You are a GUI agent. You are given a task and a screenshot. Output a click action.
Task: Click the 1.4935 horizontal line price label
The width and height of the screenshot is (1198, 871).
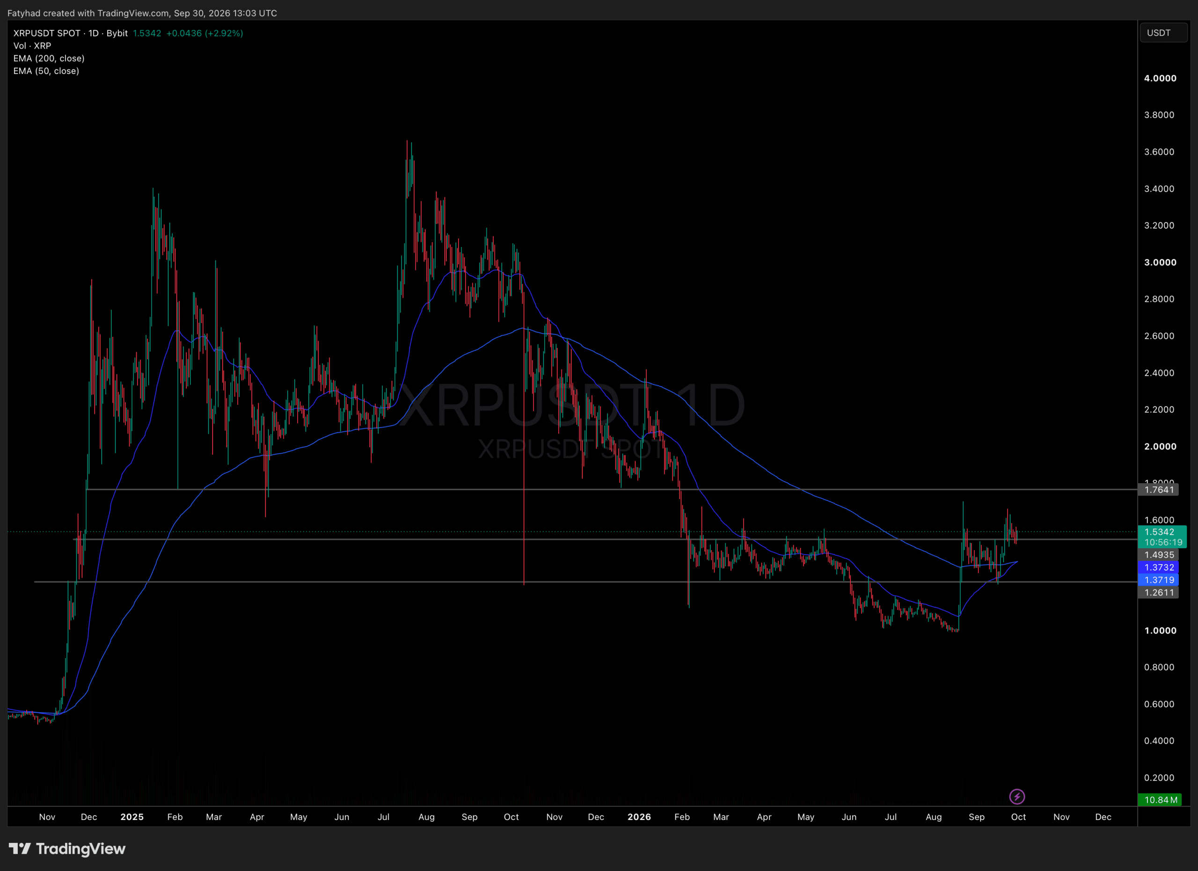(x=1159, y=555)
